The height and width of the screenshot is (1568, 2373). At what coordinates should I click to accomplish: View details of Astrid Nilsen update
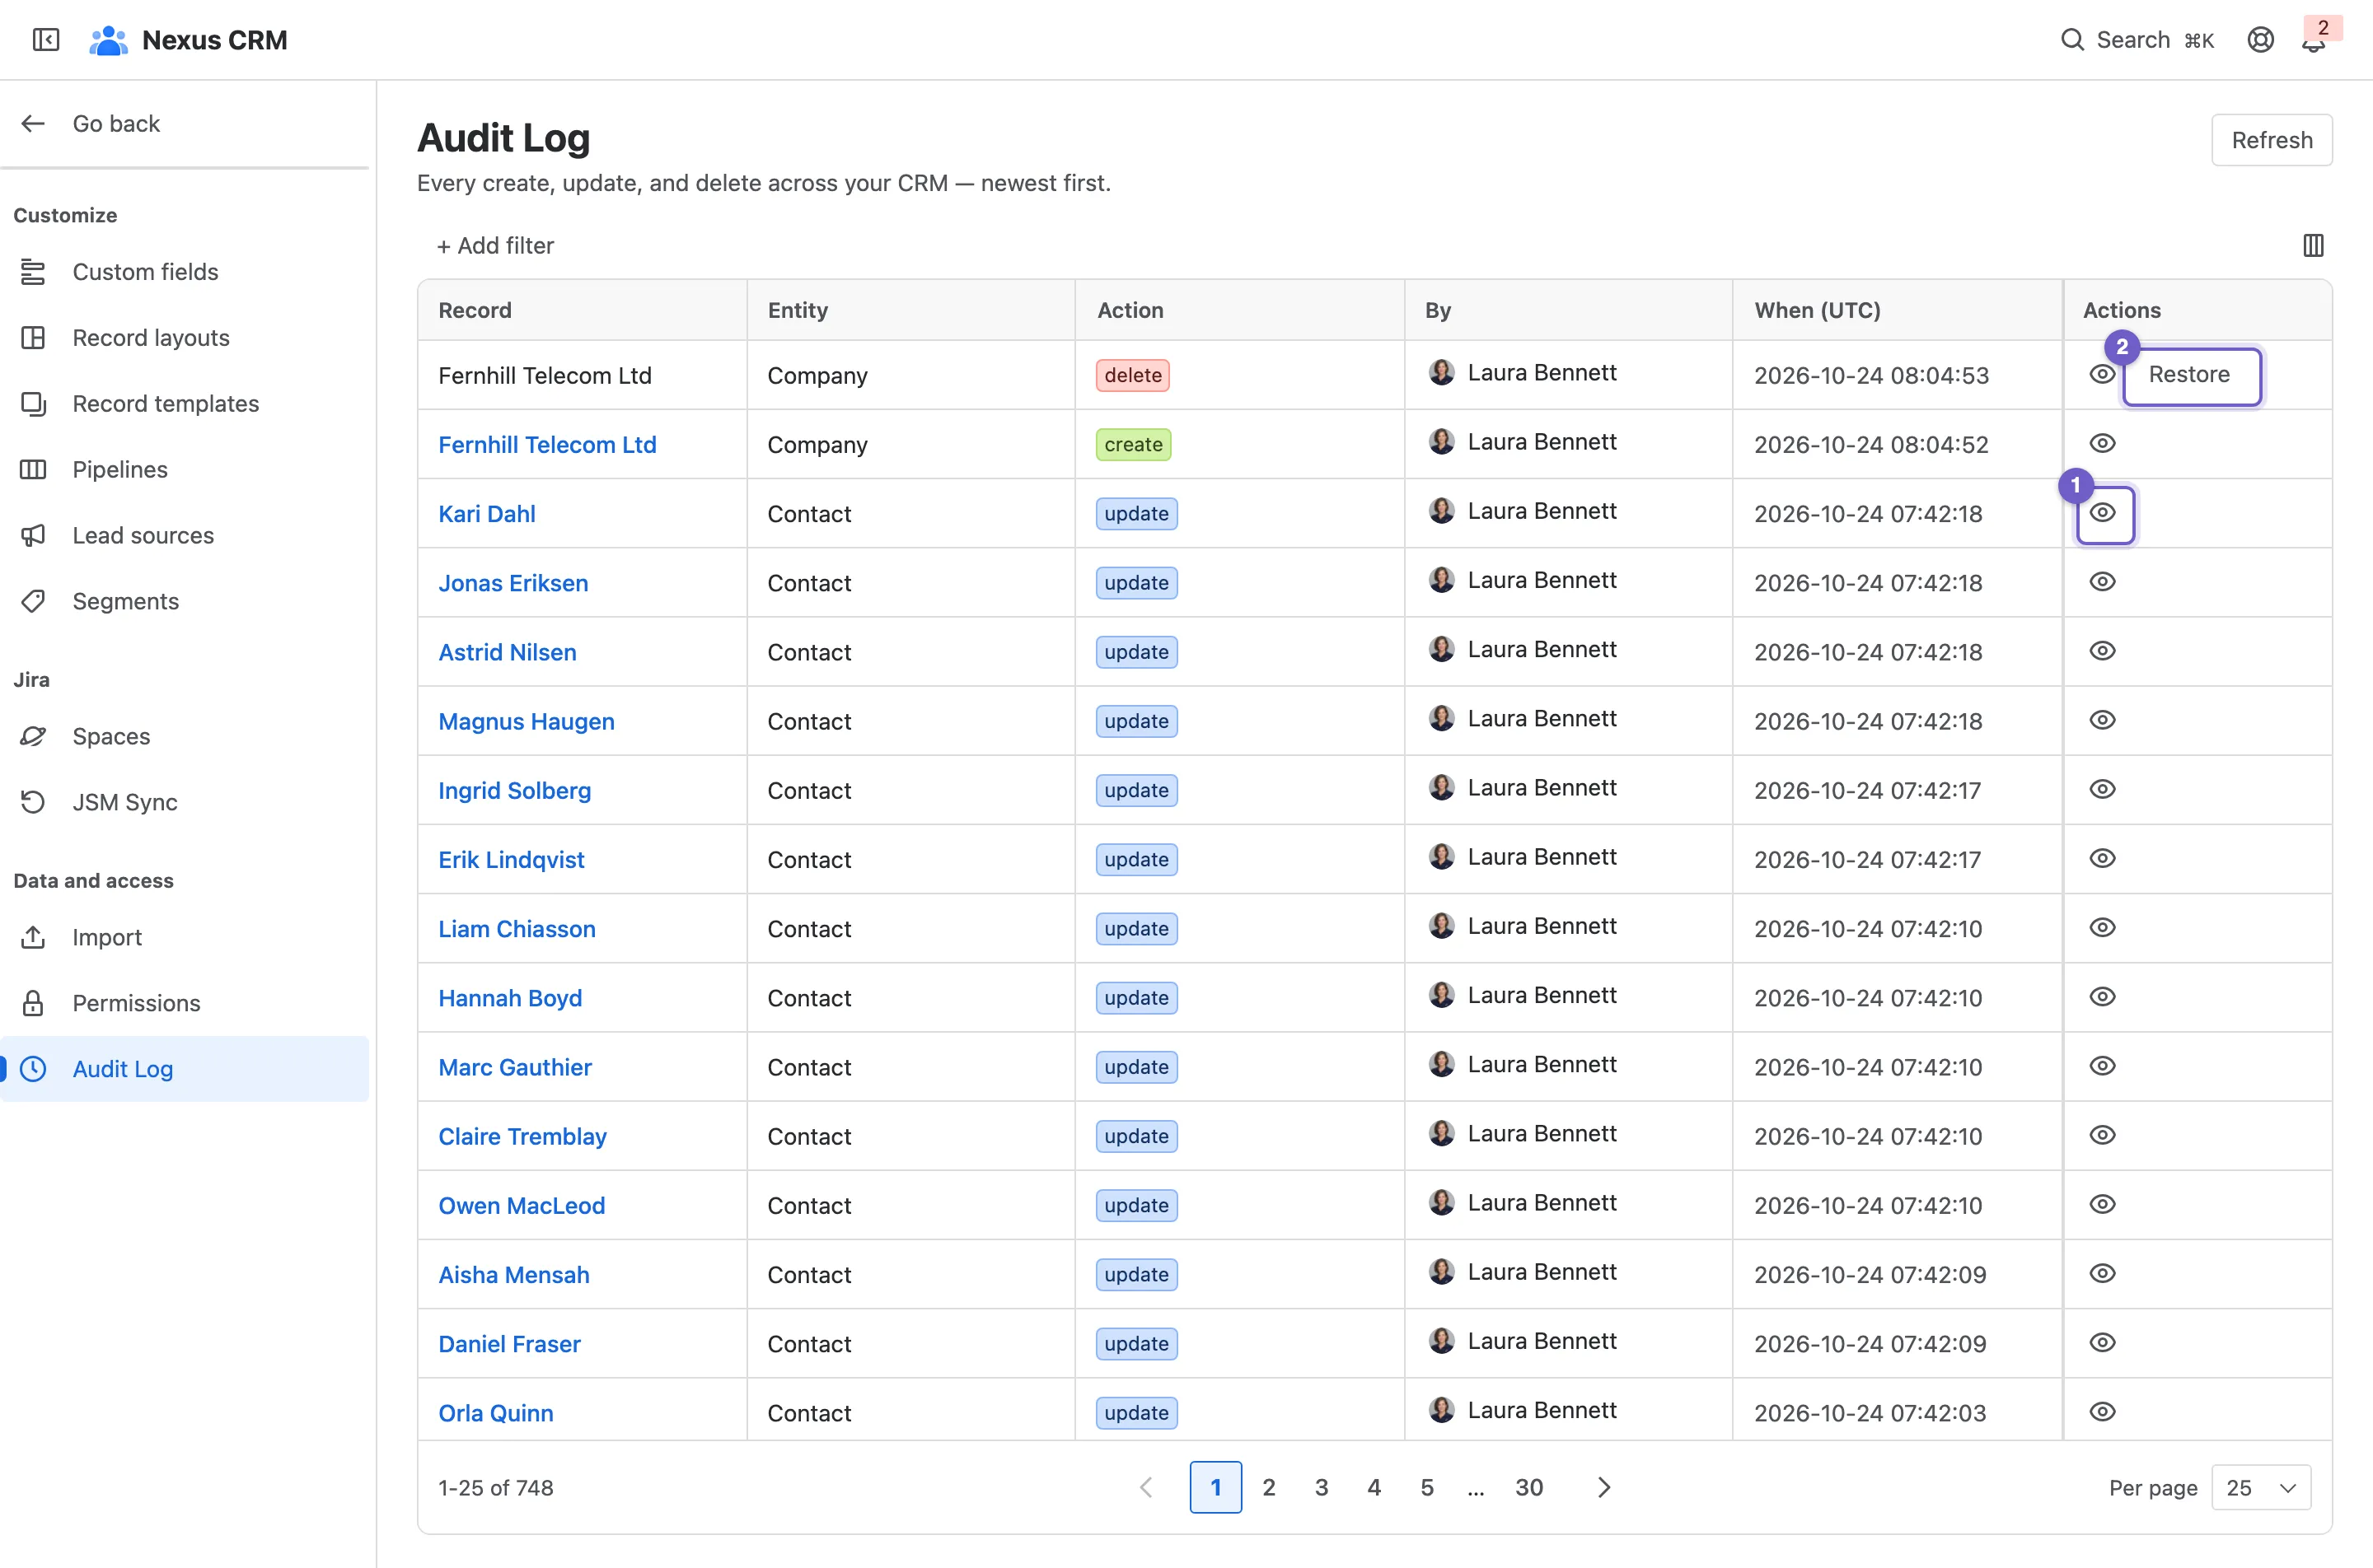(2102, 650)
